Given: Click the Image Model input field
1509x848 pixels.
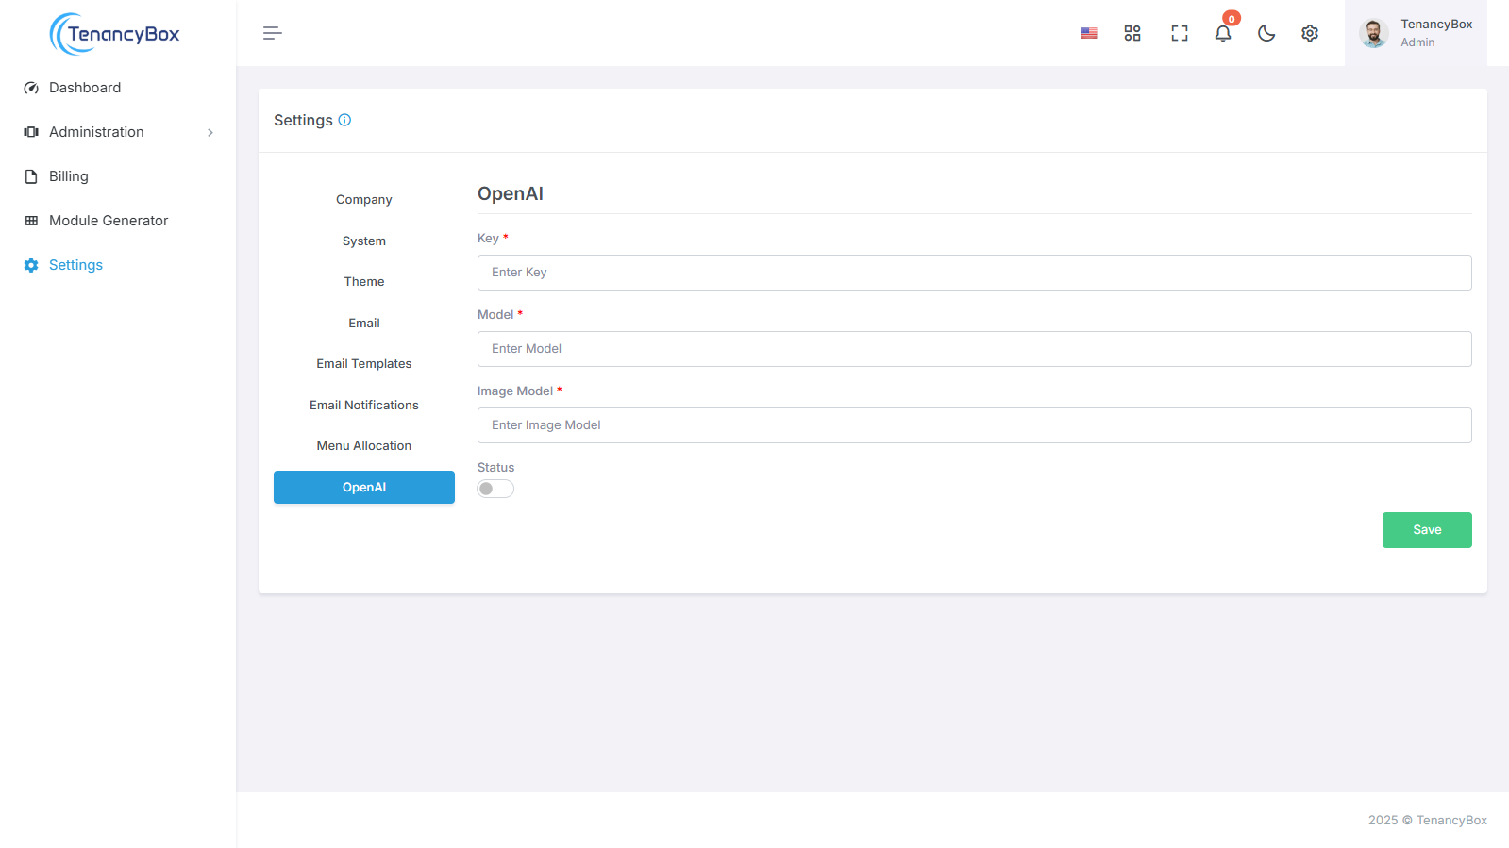Looking at the screenshot, I should point(974,425).
